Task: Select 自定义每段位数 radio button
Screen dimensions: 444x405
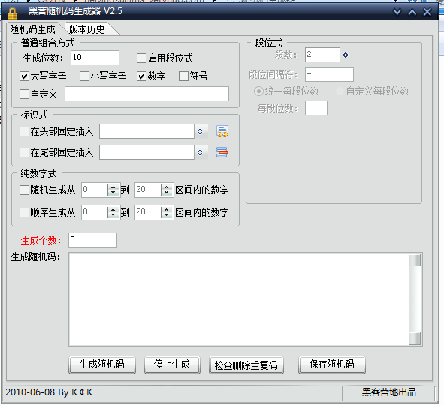Action: (340, 91)
